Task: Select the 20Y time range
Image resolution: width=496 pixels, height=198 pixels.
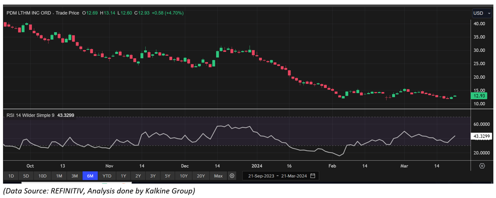Action: pos(201,176)
